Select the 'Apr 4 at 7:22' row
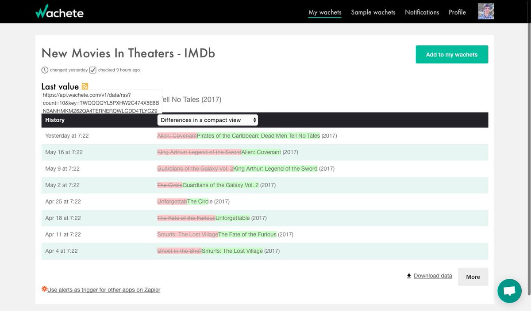The width and height of the screenshot is (531, 311). click(x=265, y=251)
